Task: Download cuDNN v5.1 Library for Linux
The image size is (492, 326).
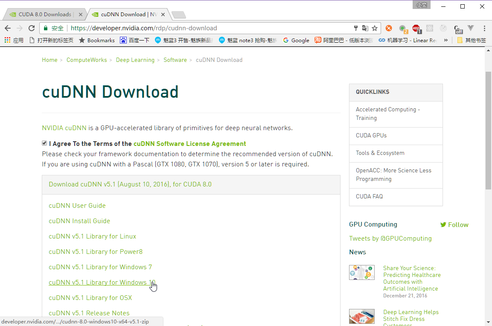Action: 92,236
